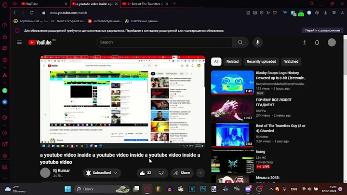
Task: Open the toang live stream title
Action: [x=260, y=152]
